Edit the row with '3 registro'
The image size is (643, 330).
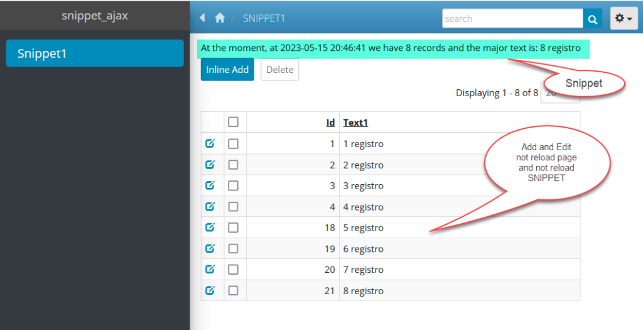(210, 185)
